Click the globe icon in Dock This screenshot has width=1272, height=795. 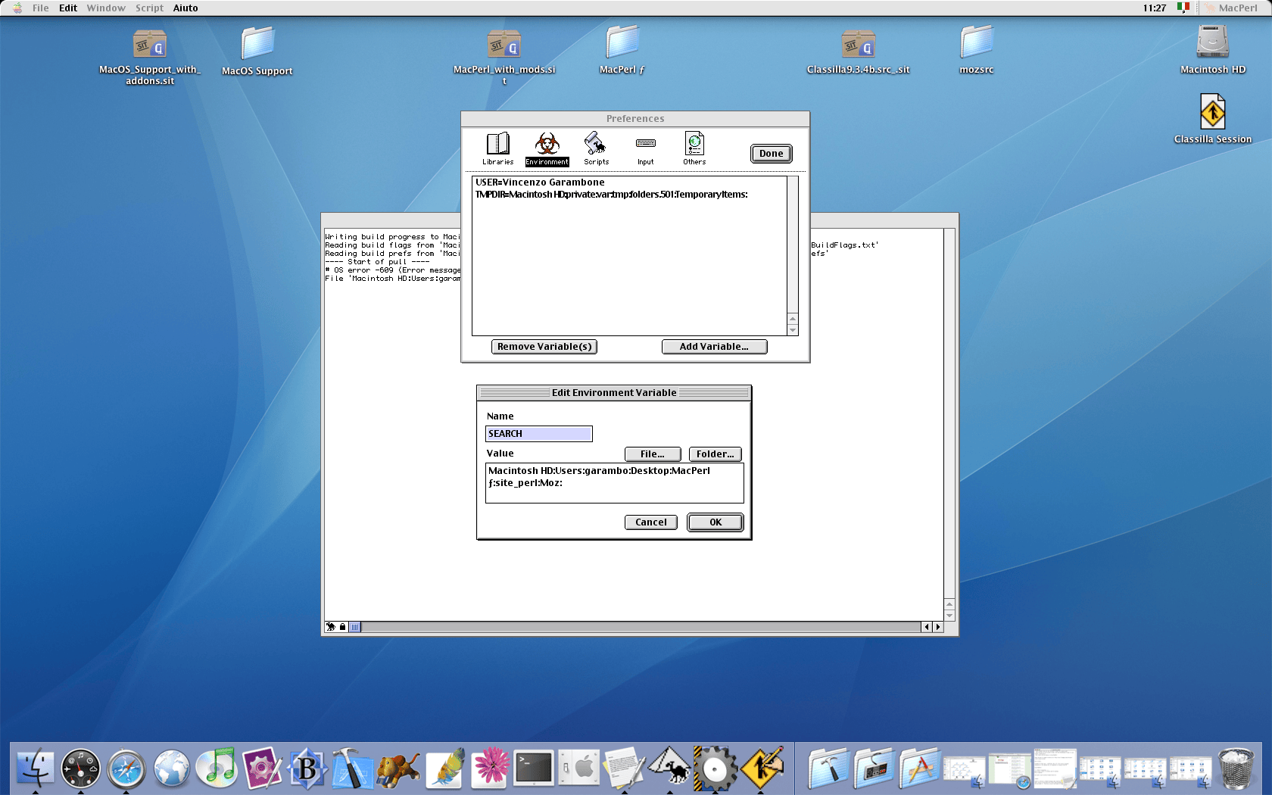tap(171, 768)
